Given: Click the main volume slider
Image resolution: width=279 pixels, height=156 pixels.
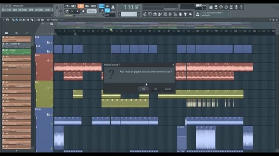Looking at the screenshot, I should [x=57, y=11].
